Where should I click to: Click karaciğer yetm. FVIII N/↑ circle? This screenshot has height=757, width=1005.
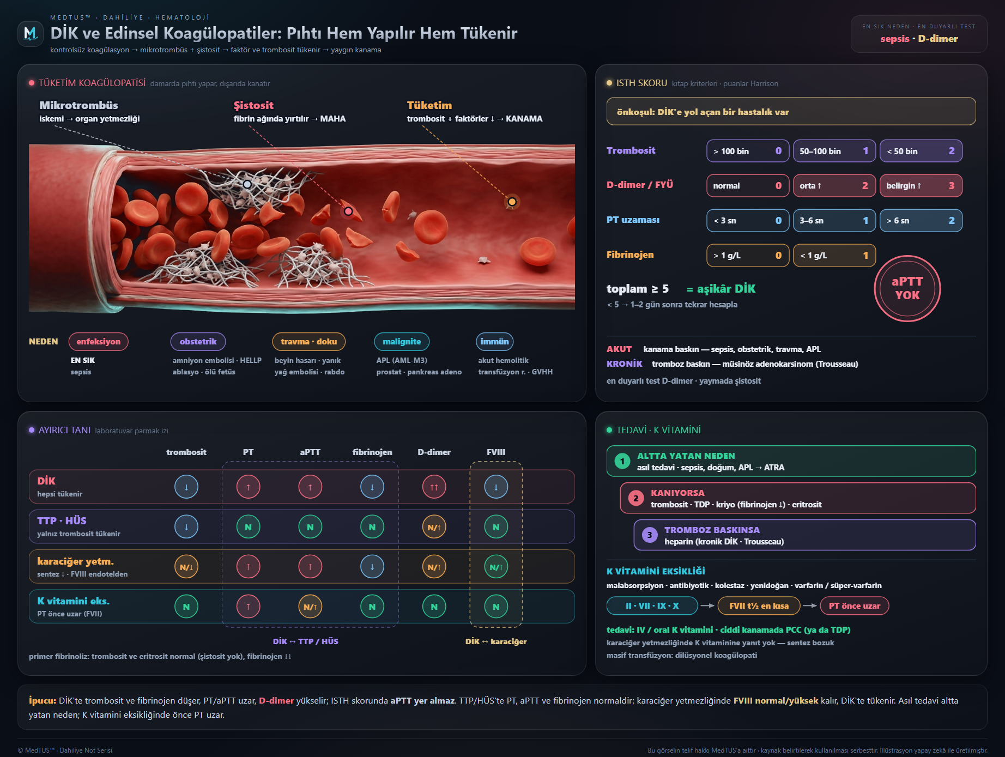click(496, 567)
